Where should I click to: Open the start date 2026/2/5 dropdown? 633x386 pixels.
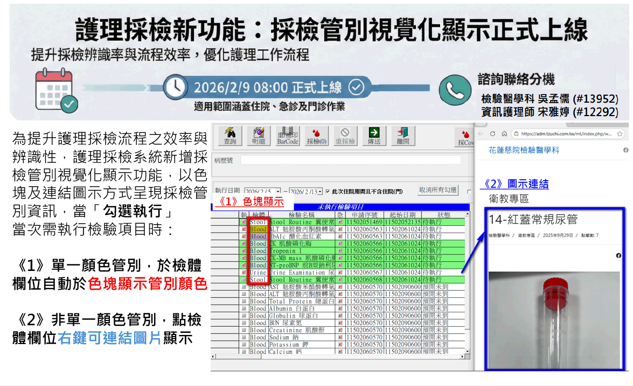278,191
